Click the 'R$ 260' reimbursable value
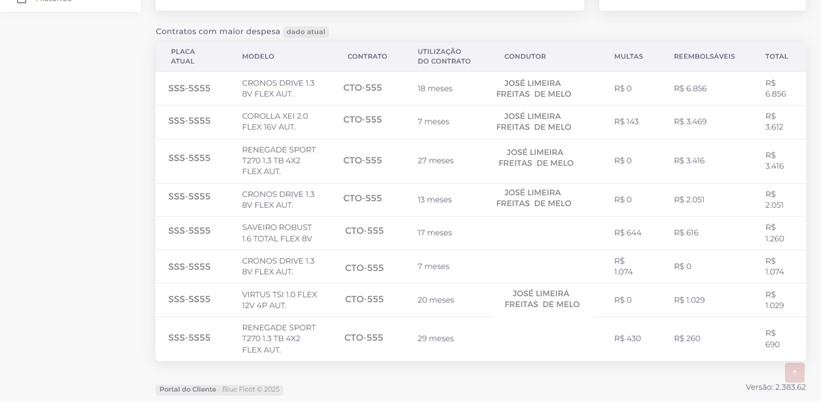821x402 pixels. pyautogui.click(x=687, y=338)
